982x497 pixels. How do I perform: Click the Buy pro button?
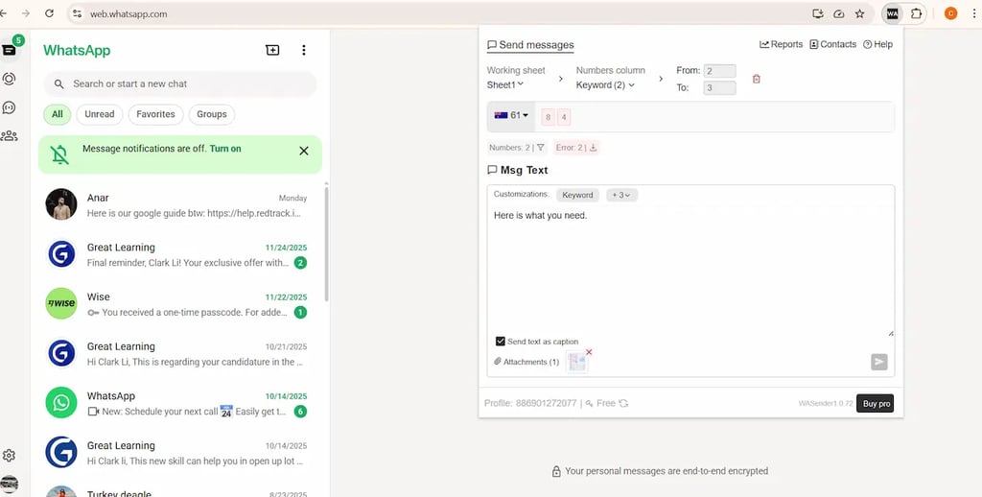click(x=875, y=404)
